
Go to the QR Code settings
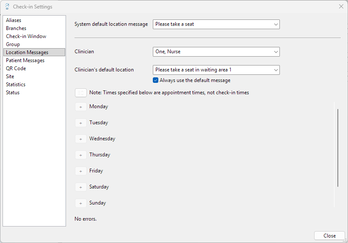(x=16, y=68)
